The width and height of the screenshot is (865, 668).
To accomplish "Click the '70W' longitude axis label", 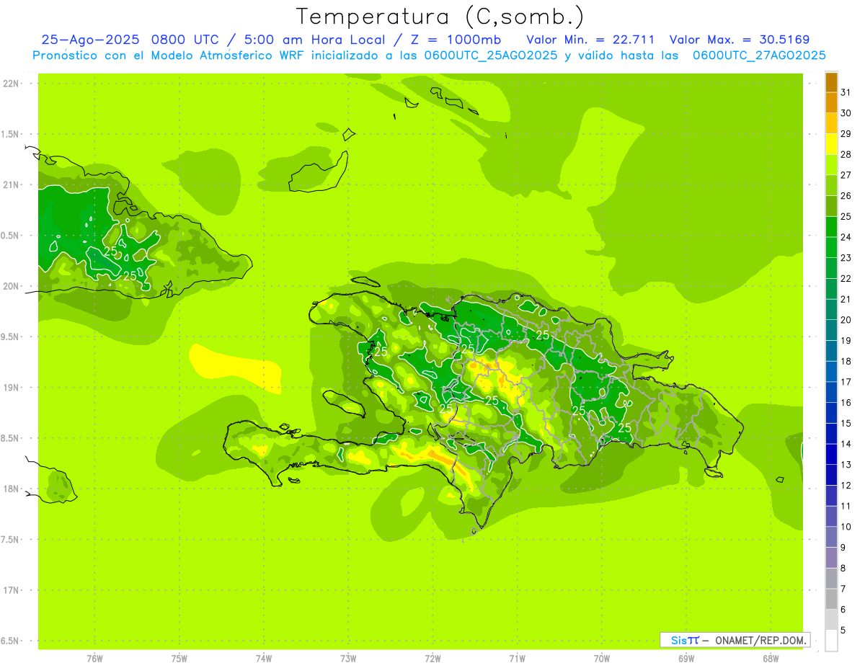I will point(602,659).
